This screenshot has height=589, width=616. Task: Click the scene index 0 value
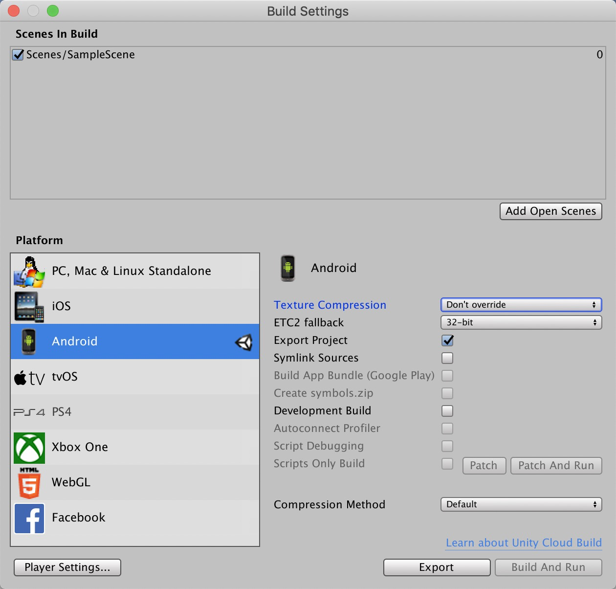(599, 55)
